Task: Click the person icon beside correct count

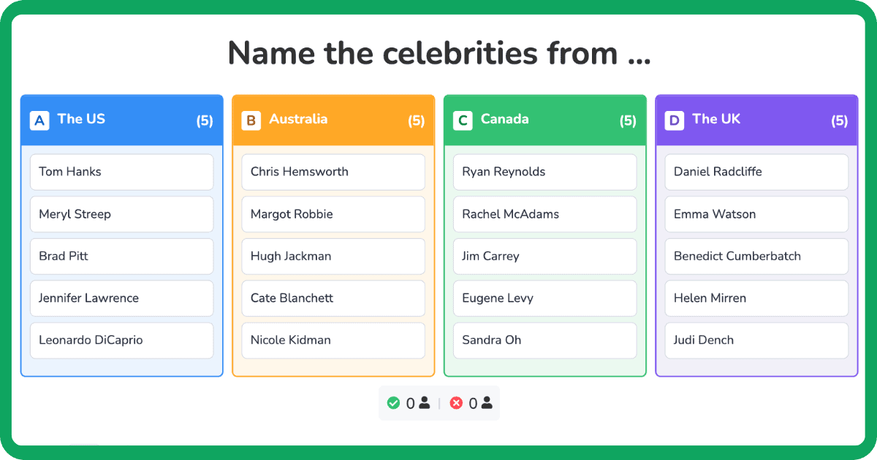Action: (425, 403)
